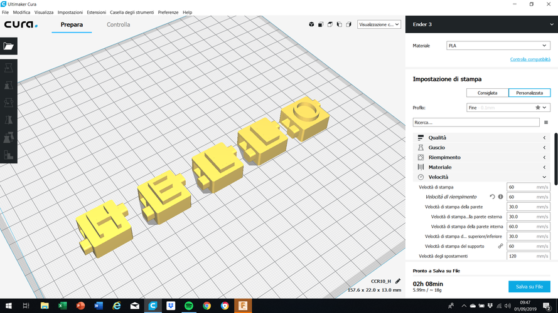Open the Visualizzazione view mode dropdown
Screen dimensions: 558x313
[379, 24]
